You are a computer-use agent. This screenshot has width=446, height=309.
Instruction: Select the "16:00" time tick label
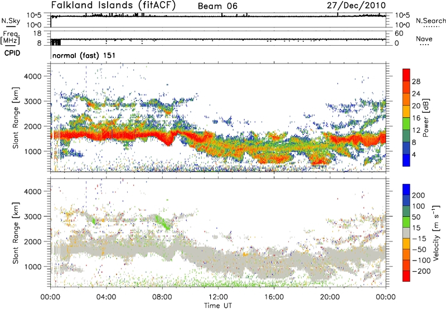(274, 297)
